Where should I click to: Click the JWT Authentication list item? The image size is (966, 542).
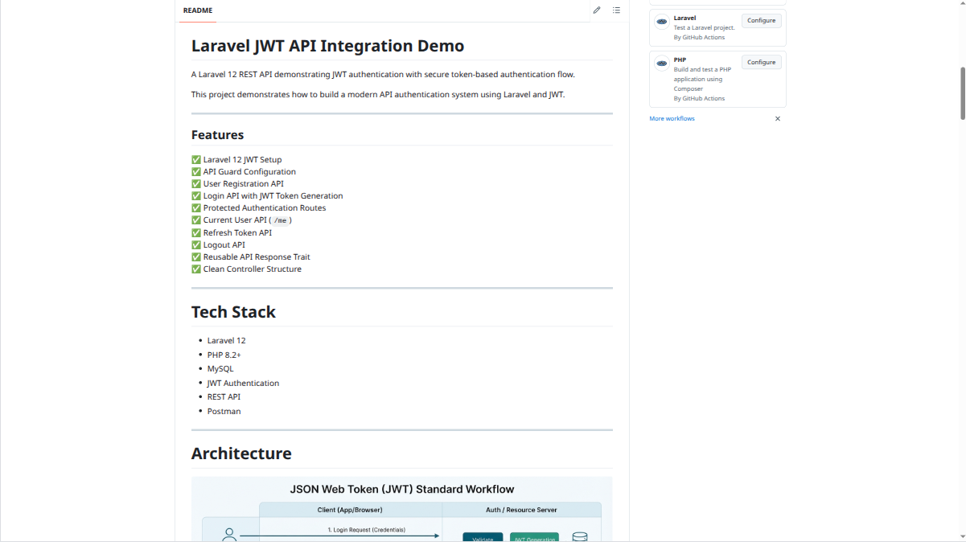click(243, 383)
